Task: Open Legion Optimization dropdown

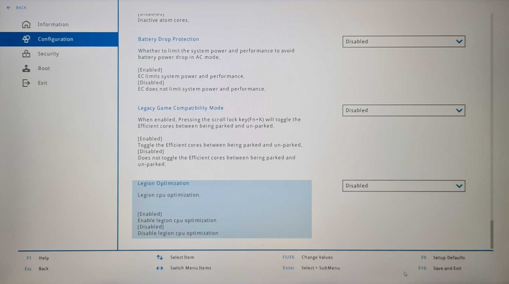Action: click(404, 186)
